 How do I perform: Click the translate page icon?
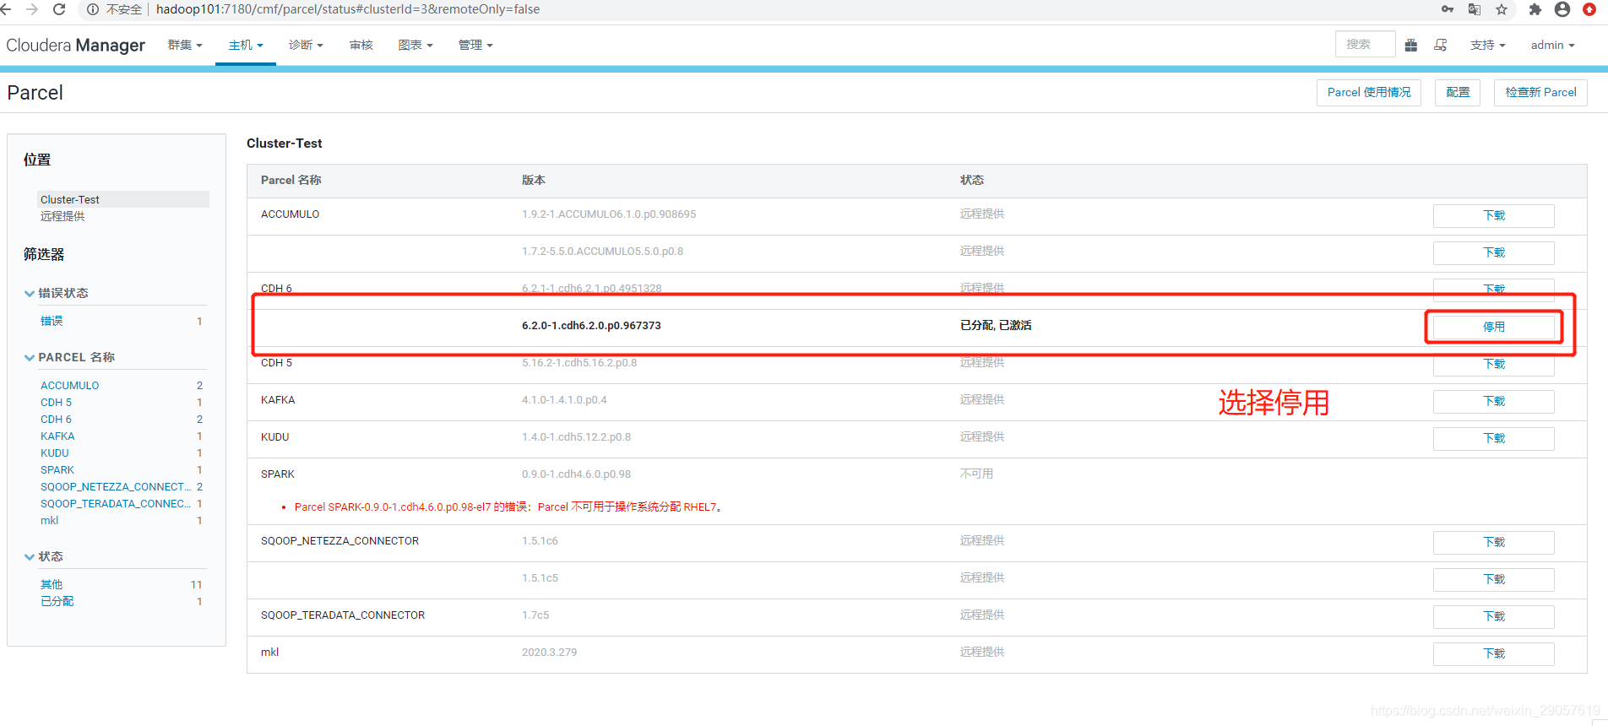pyautogui.click(x=1475, y=9)
